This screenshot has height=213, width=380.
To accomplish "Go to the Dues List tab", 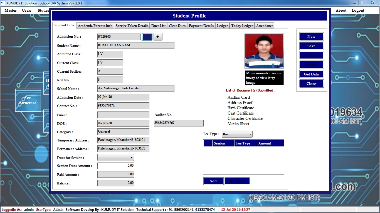I will (158, 26).
